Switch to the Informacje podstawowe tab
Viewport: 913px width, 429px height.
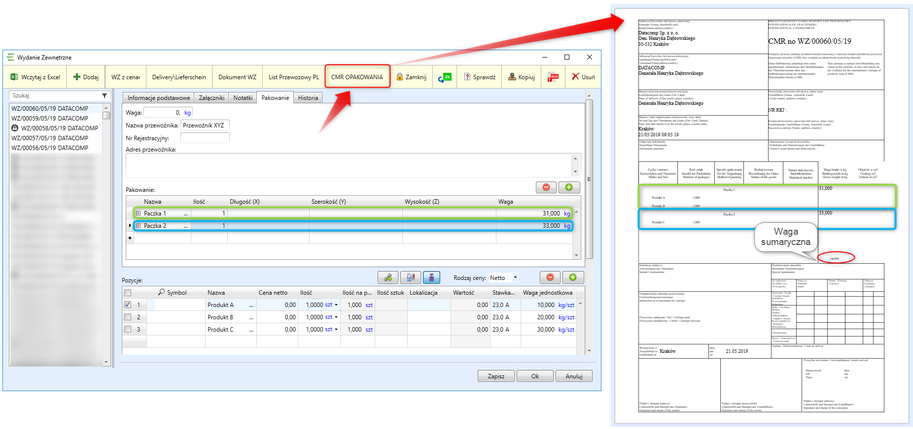tap(158, 98)
